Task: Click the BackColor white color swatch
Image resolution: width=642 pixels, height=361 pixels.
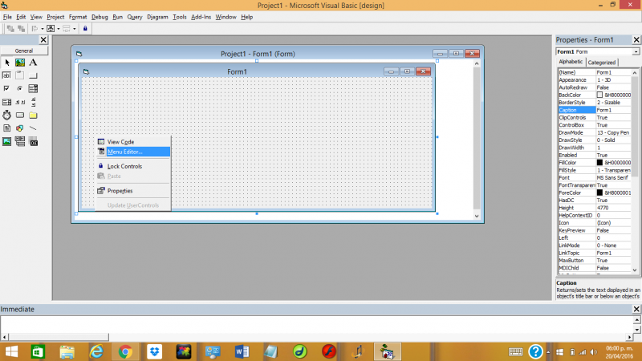Action: point(599,95)
